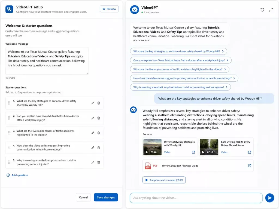Click the Ask anything about the videos field
Viewport: 279px width, 209px height.
click(196, 198)
